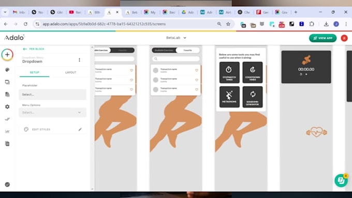Toggle heart on first row of first screen

tap(131, 70)
